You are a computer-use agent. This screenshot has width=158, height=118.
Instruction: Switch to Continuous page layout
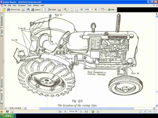point(145,112)
